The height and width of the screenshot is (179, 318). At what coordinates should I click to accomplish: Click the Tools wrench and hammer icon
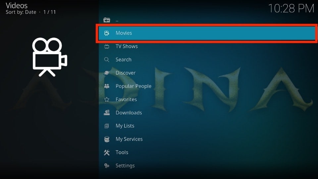107,152
